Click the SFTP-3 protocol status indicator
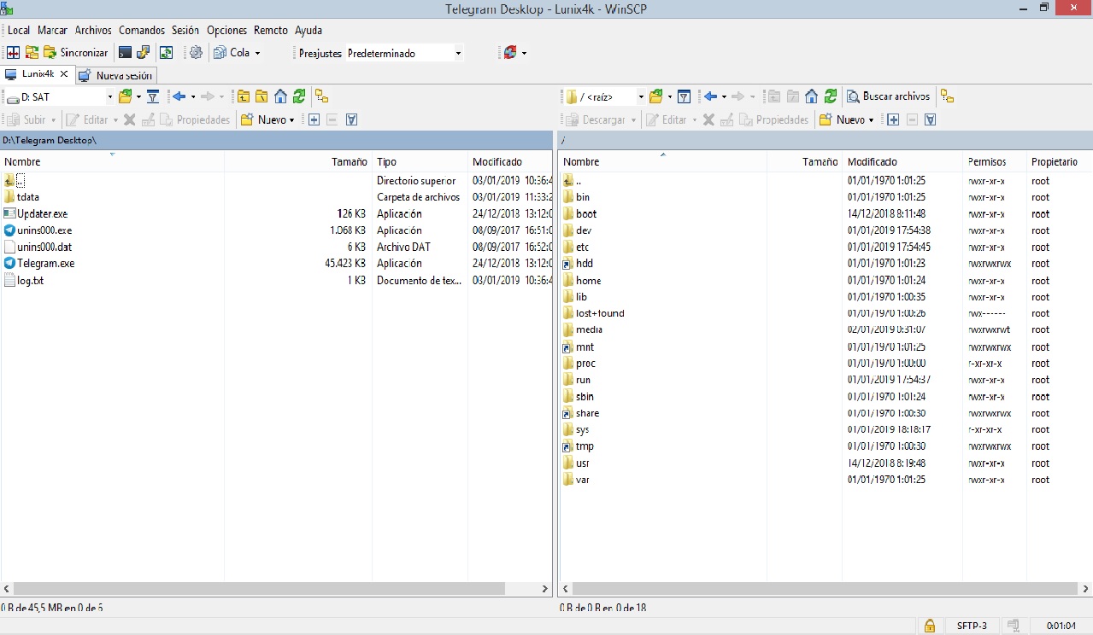The height and width of the screenshot is (635, 1093). (972, 626)
